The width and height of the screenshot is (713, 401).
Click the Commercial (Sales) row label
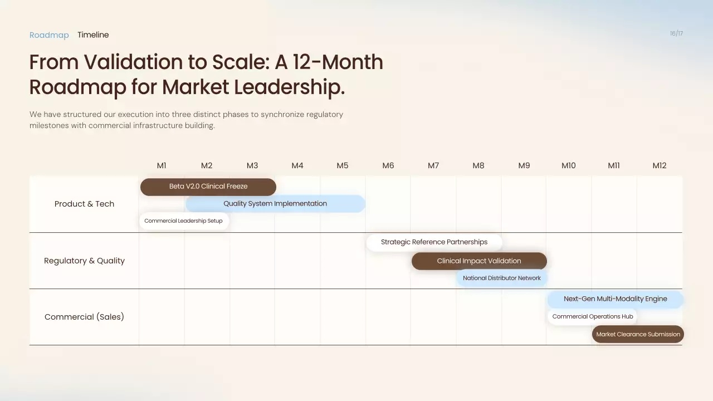[84, 317]
